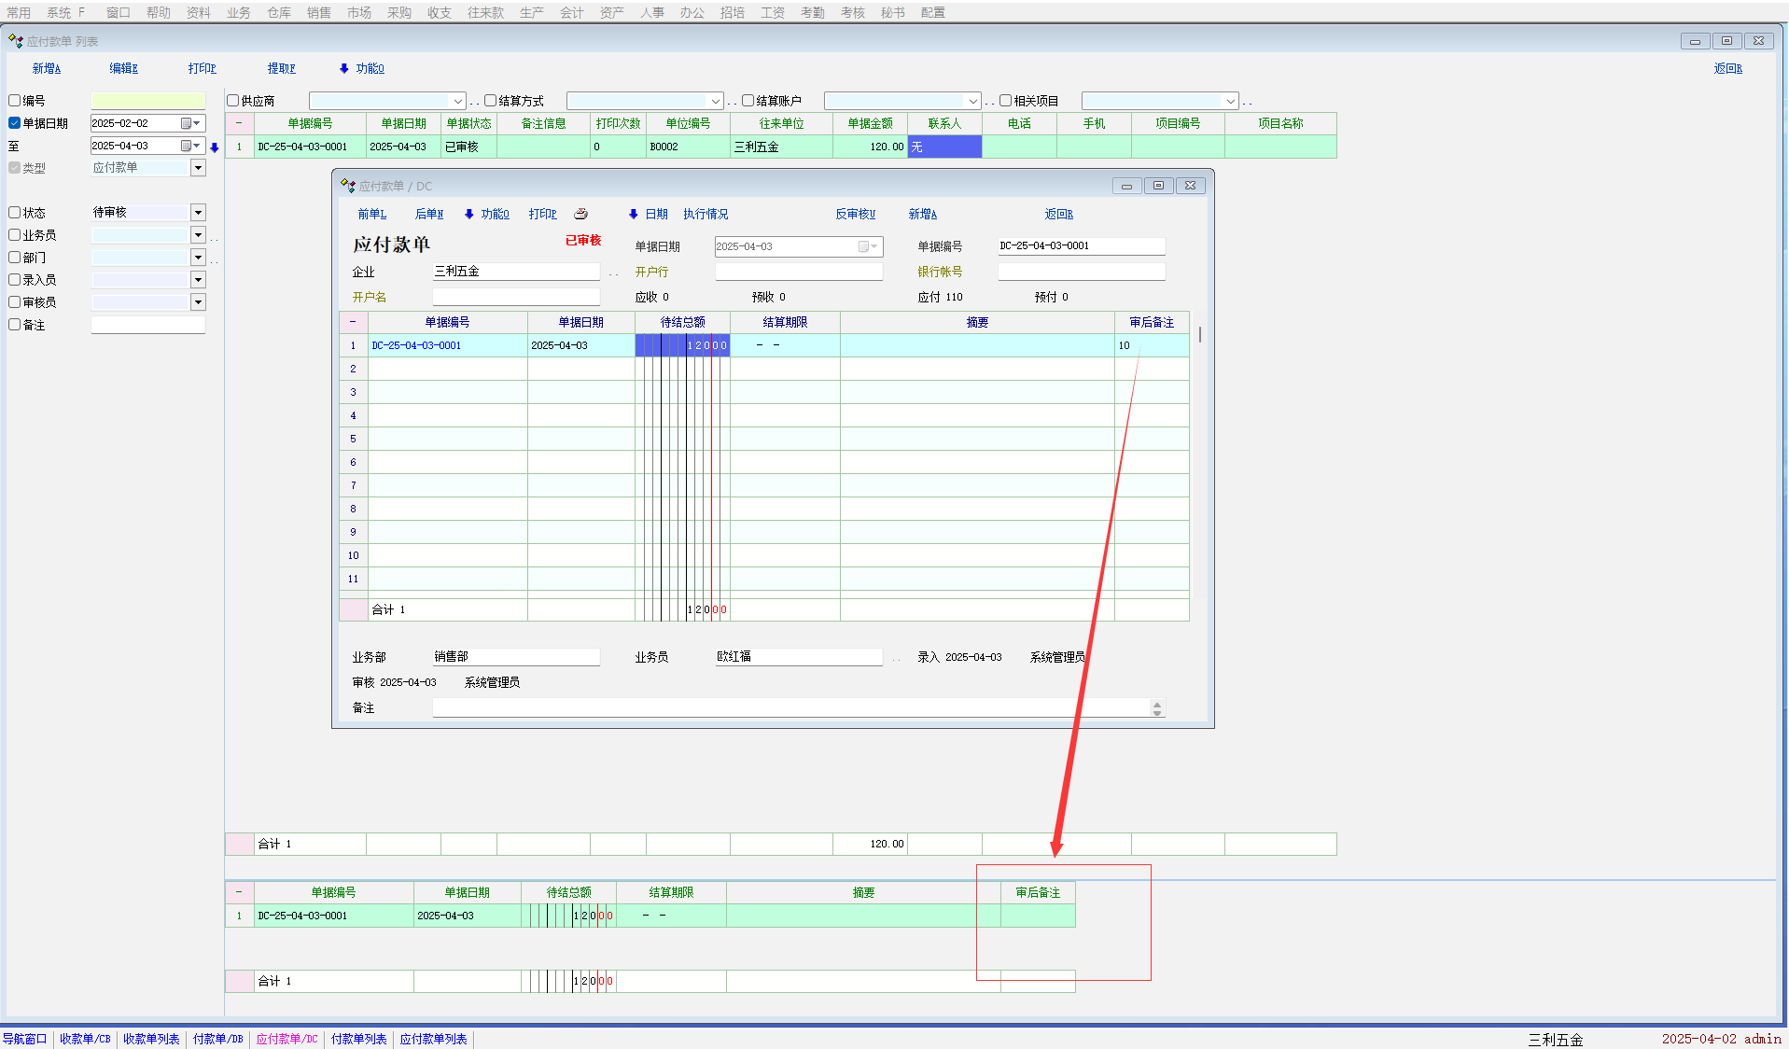1789x1049 pixels.
Task: Expand the 状态 dropdown showing 待审核
Action: click(x=198, y=213)
